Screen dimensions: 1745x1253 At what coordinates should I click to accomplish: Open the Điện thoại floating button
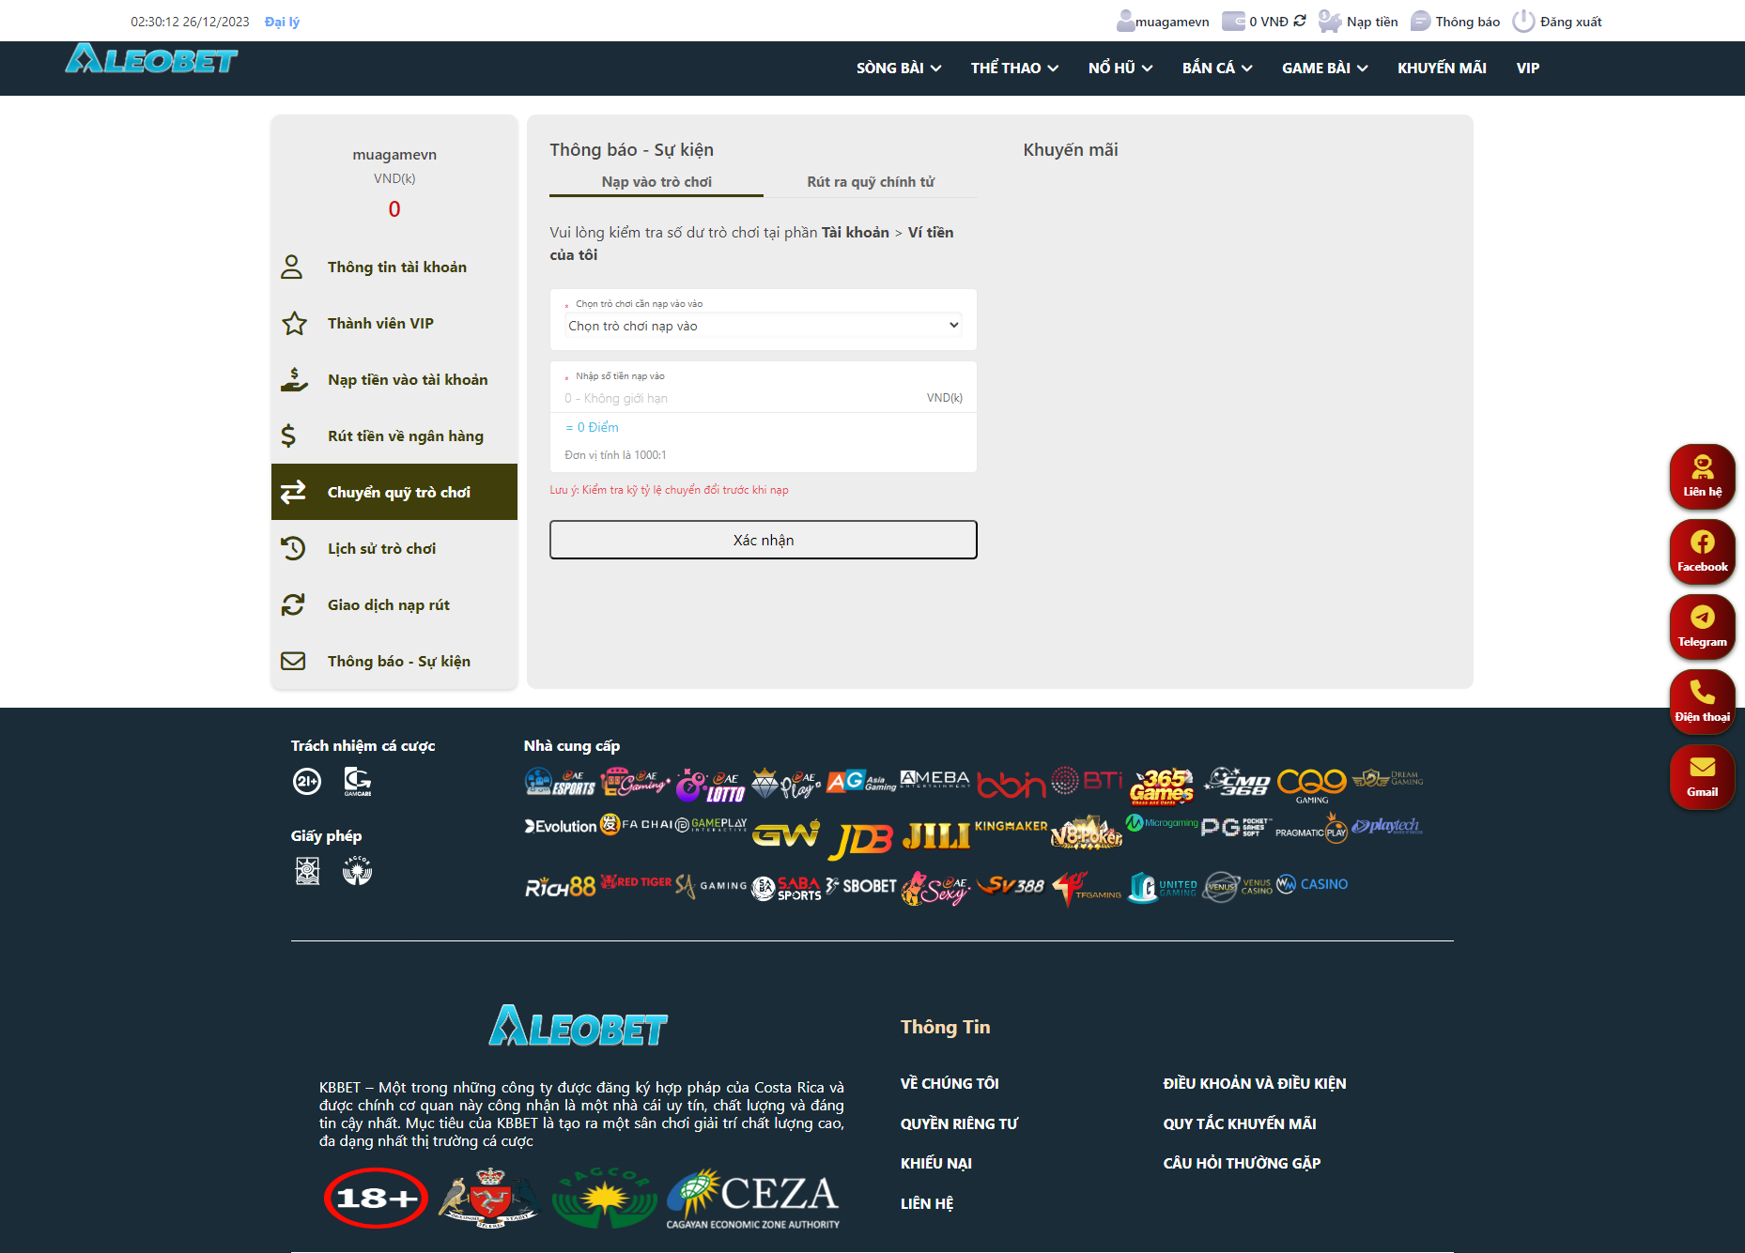pyautogui.click(x=1702, y=701)
